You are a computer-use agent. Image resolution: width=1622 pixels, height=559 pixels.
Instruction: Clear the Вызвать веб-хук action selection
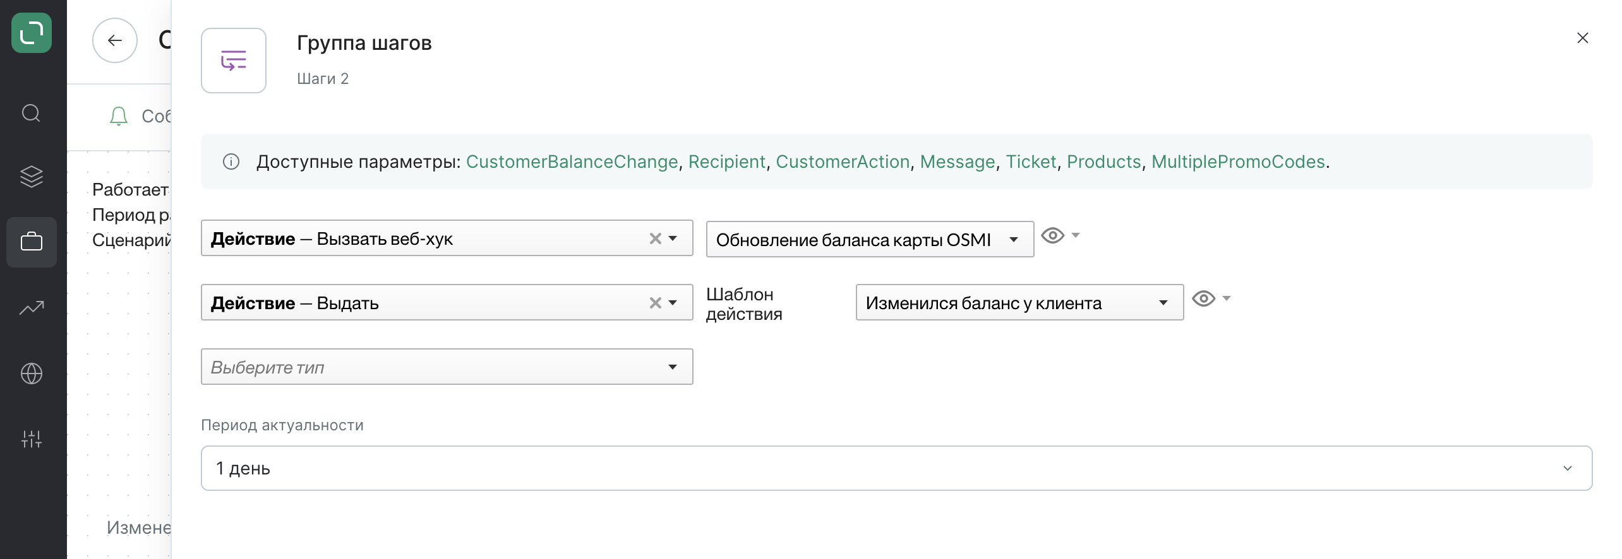[656, 238]
